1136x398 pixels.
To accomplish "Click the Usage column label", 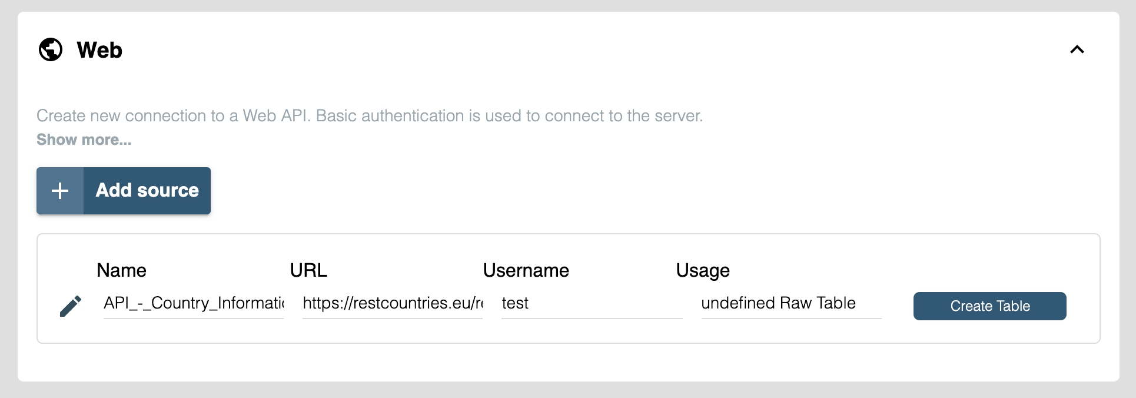I will 702,270.
